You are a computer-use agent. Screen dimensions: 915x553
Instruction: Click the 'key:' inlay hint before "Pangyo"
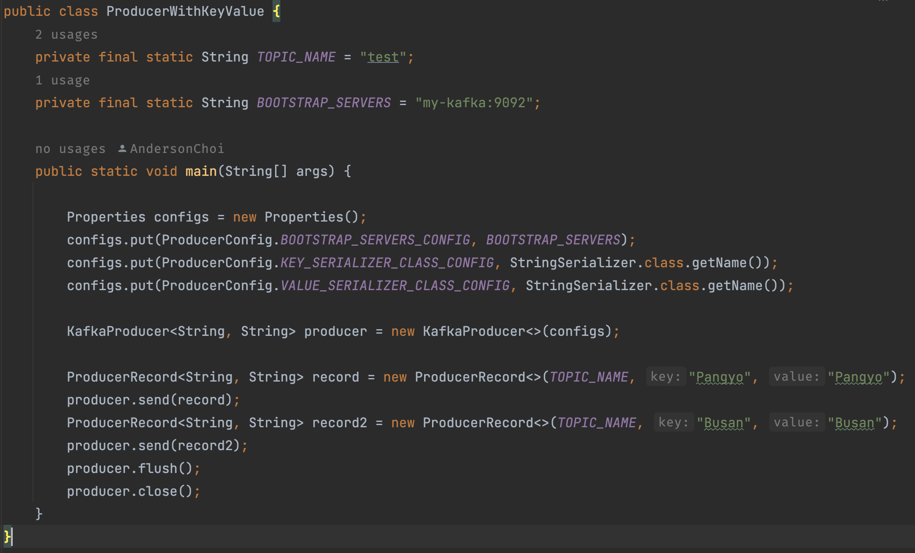point(665,377)
